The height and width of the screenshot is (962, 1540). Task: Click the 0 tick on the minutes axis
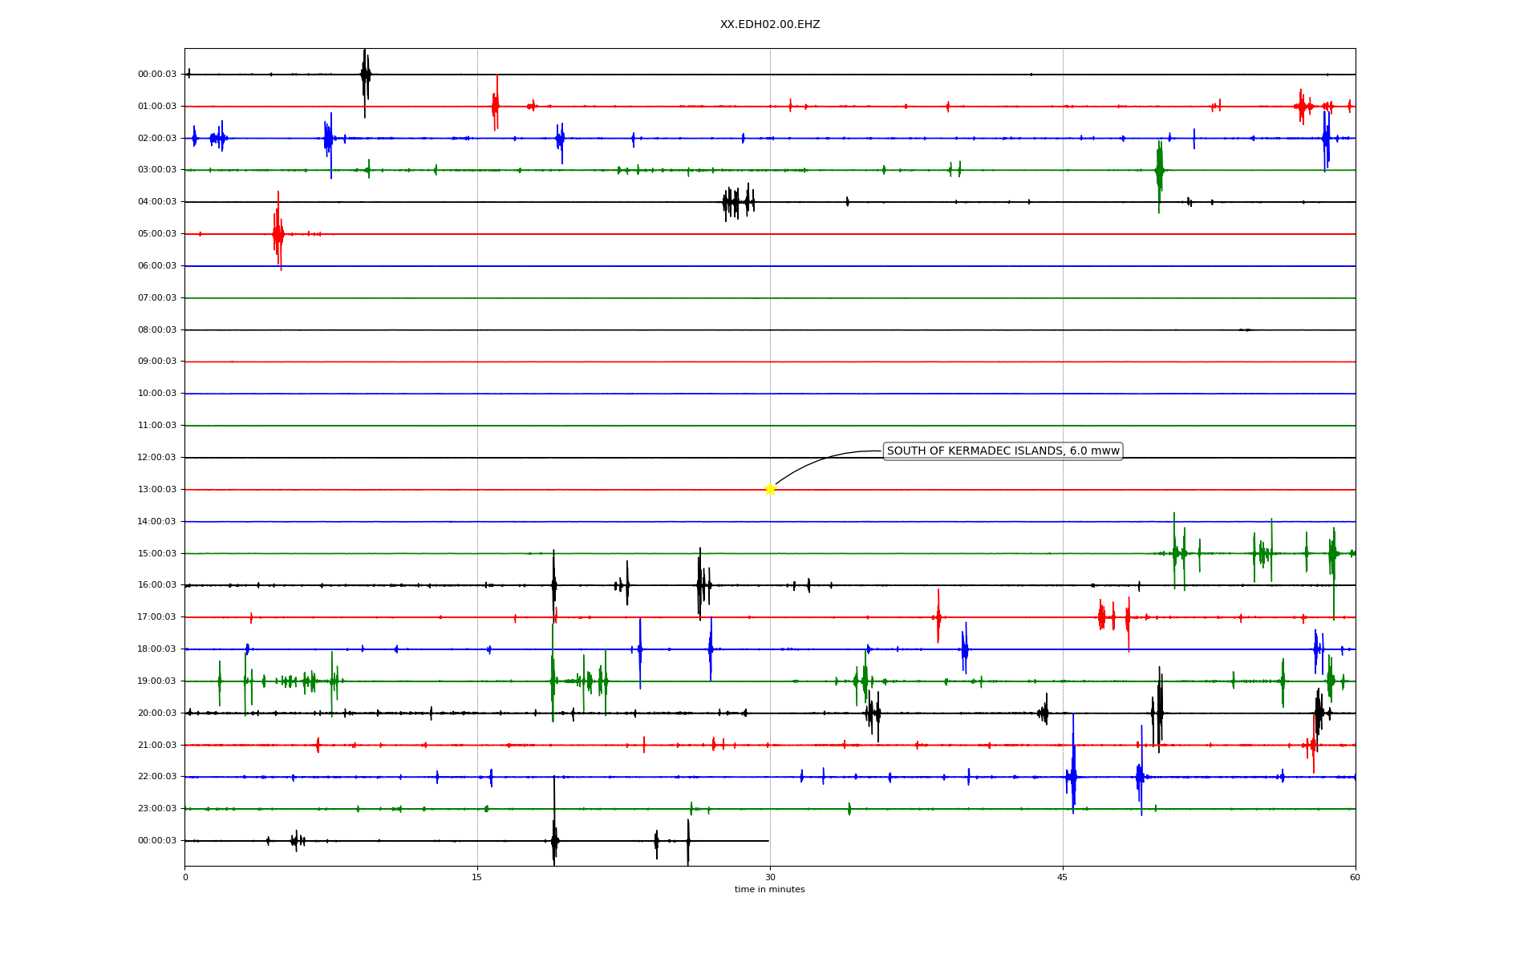pyautogui.click(x=185, y=877)
